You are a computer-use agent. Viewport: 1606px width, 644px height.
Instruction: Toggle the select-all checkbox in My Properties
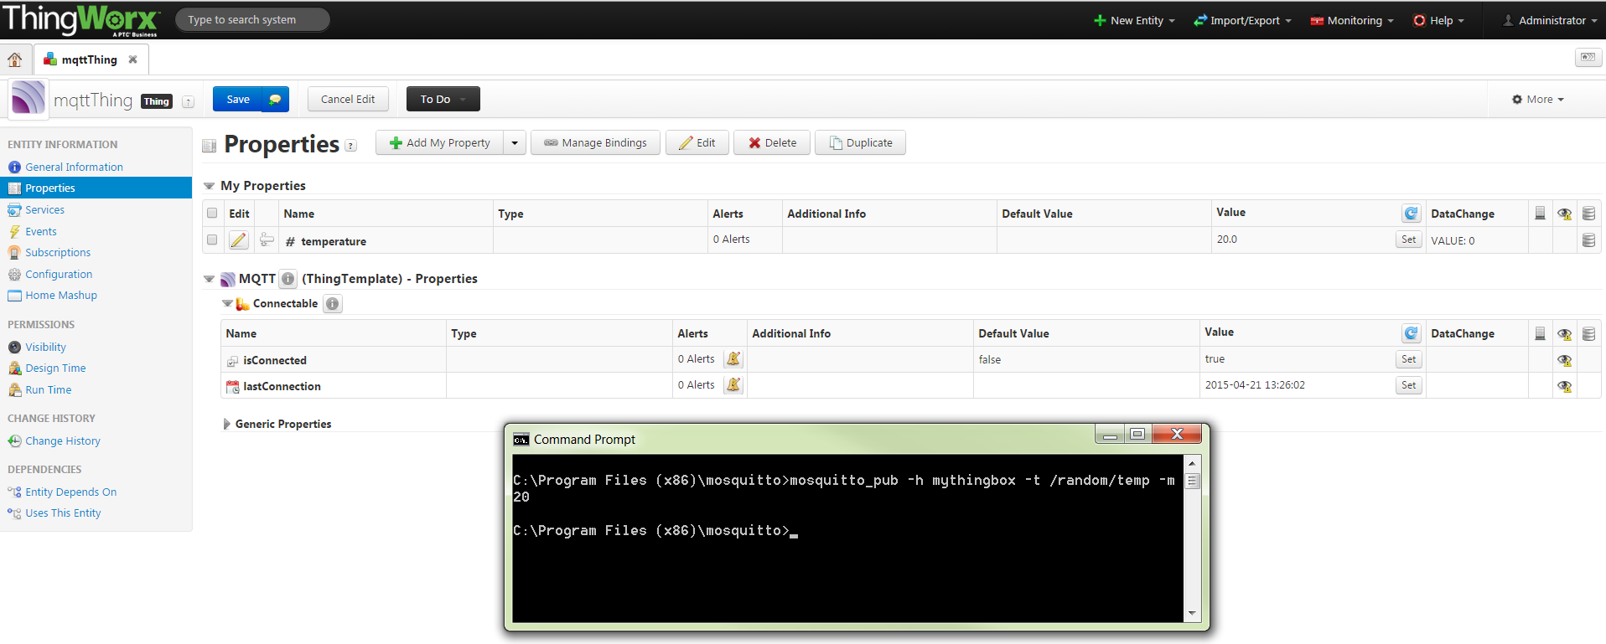coord(212,214)
